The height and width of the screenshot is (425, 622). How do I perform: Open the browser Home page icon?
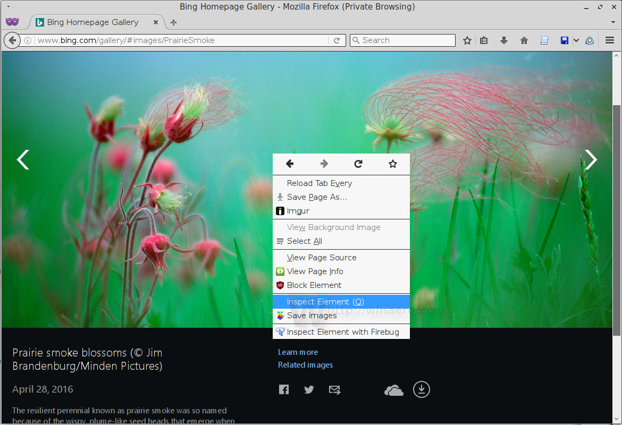point(524,40)
